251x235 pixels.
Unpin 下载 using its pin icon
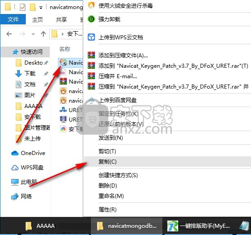(x=46, y=74)
